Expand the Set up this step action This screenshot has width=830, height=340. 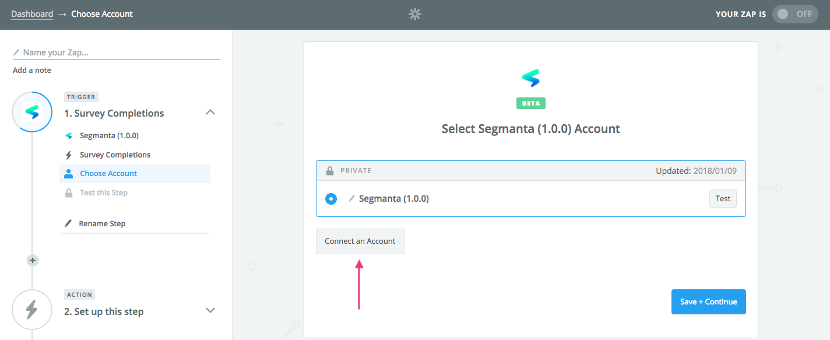211,310
